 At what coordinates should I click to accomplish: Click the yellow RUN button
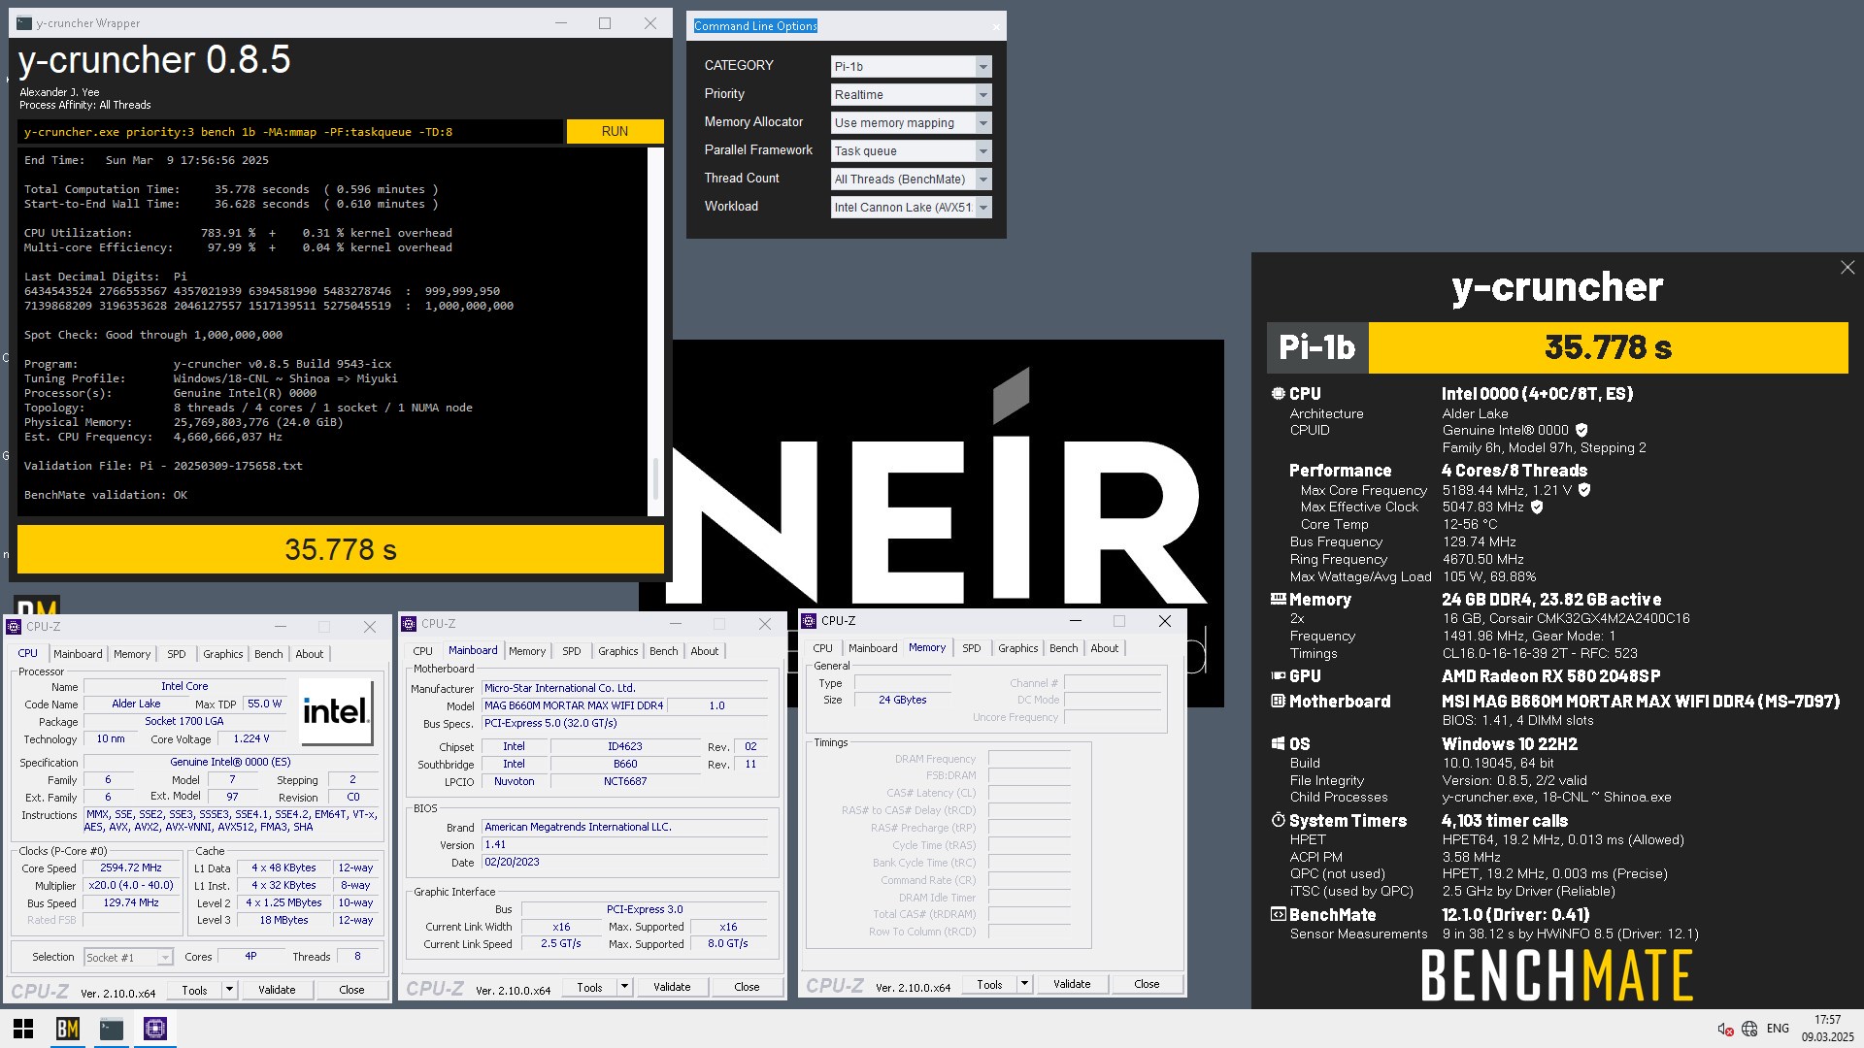click(x=615, y=132)
